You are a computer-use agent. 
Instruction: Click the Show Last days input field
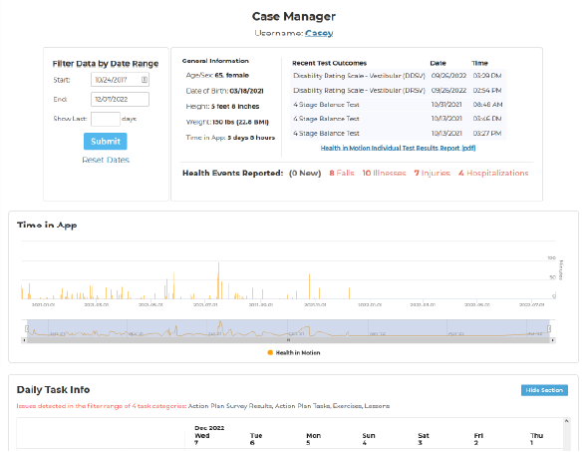106,119
